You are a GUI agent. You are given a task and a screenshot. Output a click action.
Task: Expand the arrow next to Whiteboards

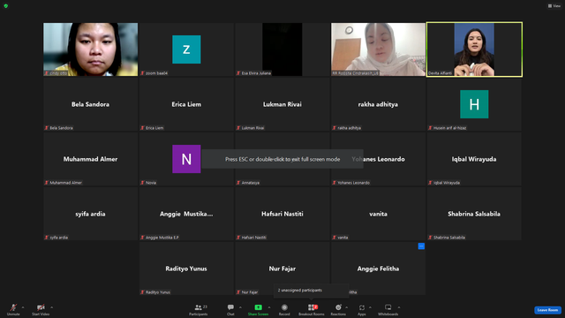coord(399,307)
